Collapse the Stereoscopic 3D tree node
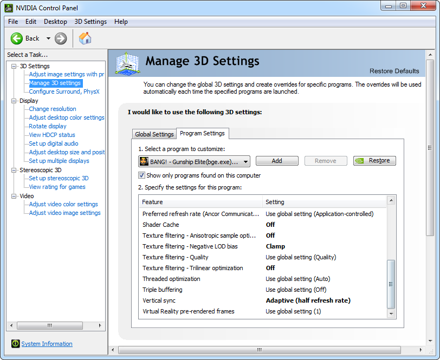This screenshot has width=440, height=360. pos(14,170)
